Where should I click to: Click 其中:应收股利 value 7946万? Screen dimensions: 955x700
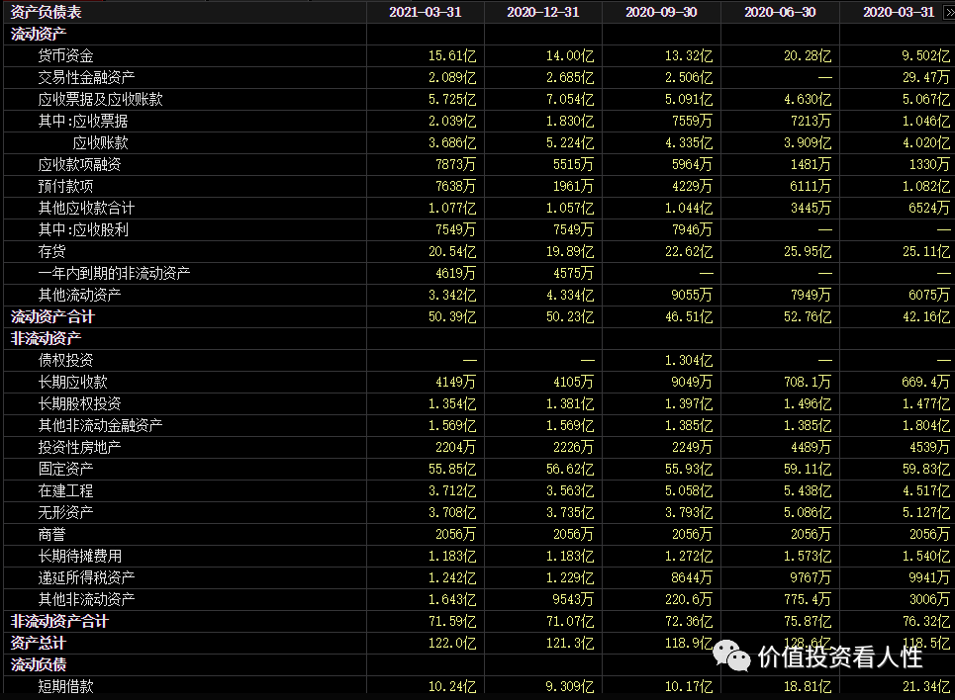(692, 230)
